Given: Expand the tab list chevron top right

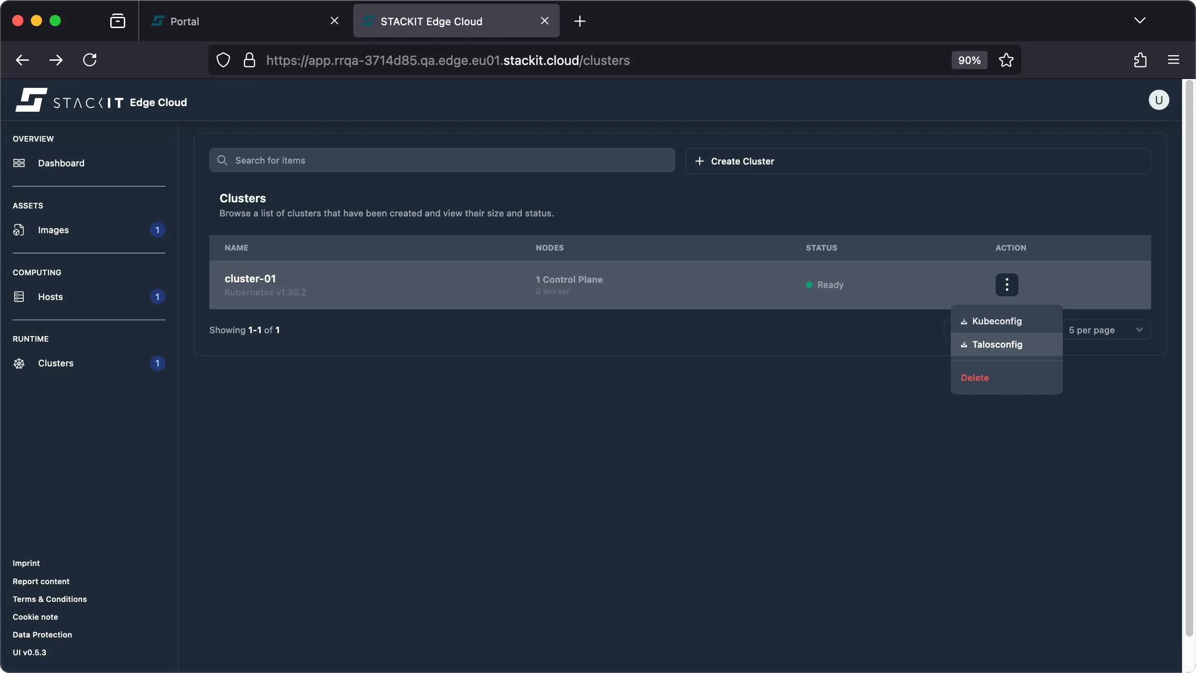Looking at the screenshot, I should pos(1140,21).
